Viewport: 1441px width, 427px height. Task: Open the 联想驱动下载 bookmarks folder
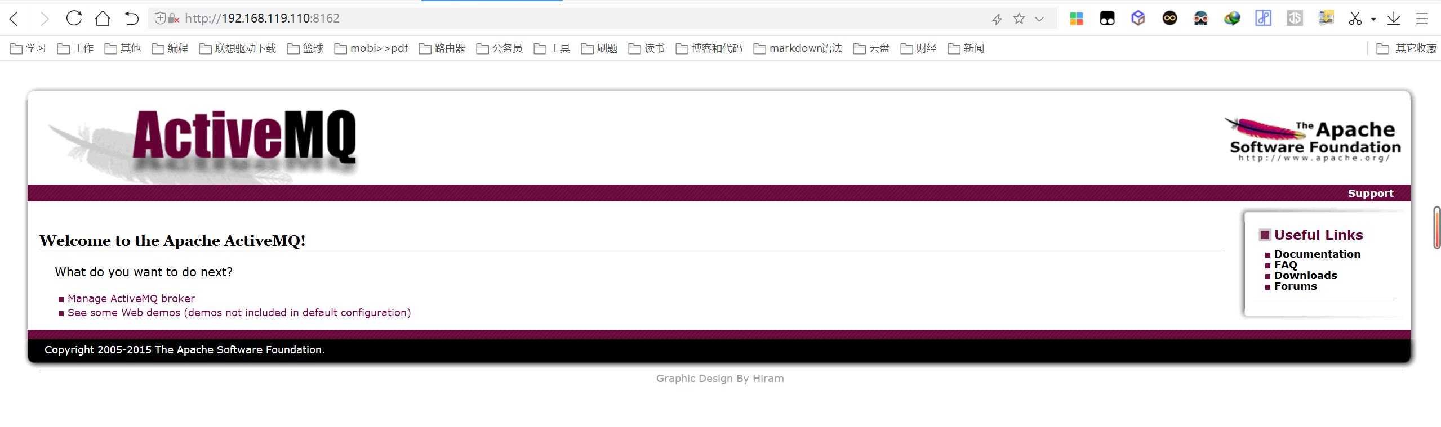(x=238, y=48)
